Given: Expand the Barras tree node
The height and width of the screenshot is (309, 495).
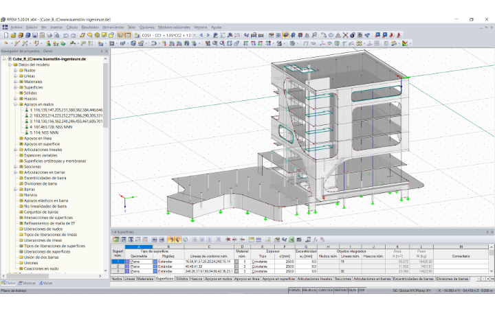Looking at the screenshot, I should click(x=15, y=190).
